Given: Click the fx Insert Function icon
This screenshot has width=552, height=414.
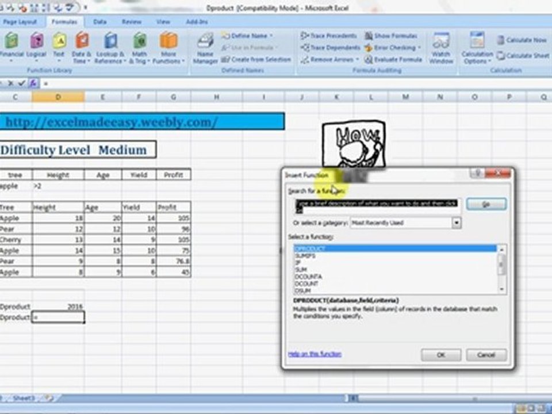Looking at the screenshot, I should (33, 83).
